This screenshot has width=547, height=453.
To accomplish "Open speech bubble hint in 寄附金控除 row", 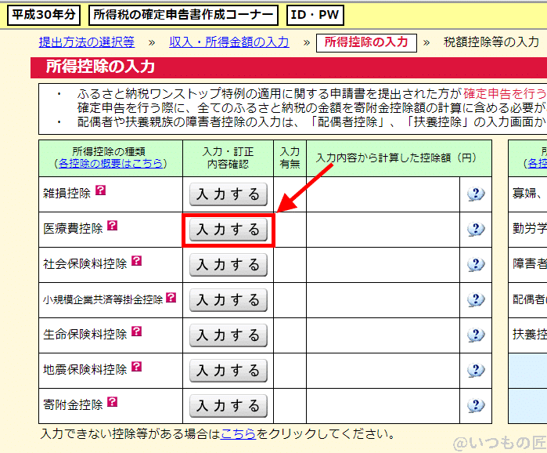I will pos(476,406).
